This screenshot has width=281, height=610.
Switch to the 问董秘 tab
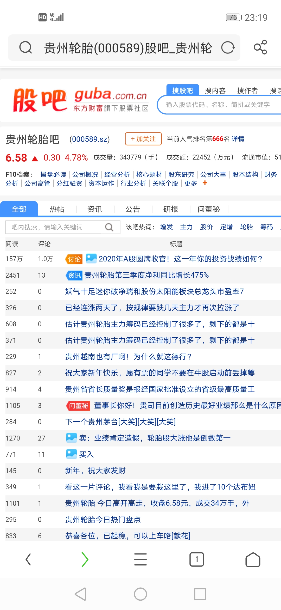(209, 209)
